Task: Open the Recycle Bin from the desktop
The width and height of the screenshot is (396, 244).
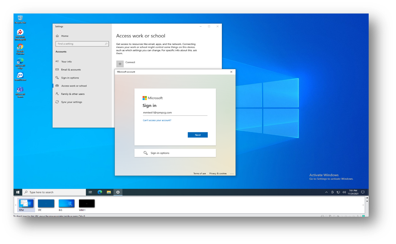Action: (20, 17)
